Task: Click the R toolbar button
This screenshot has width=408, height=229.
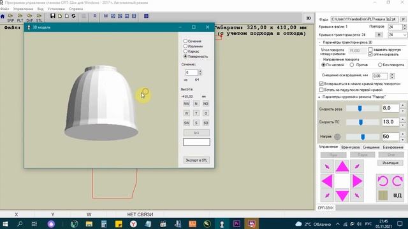Action: (x=95, y=16)
